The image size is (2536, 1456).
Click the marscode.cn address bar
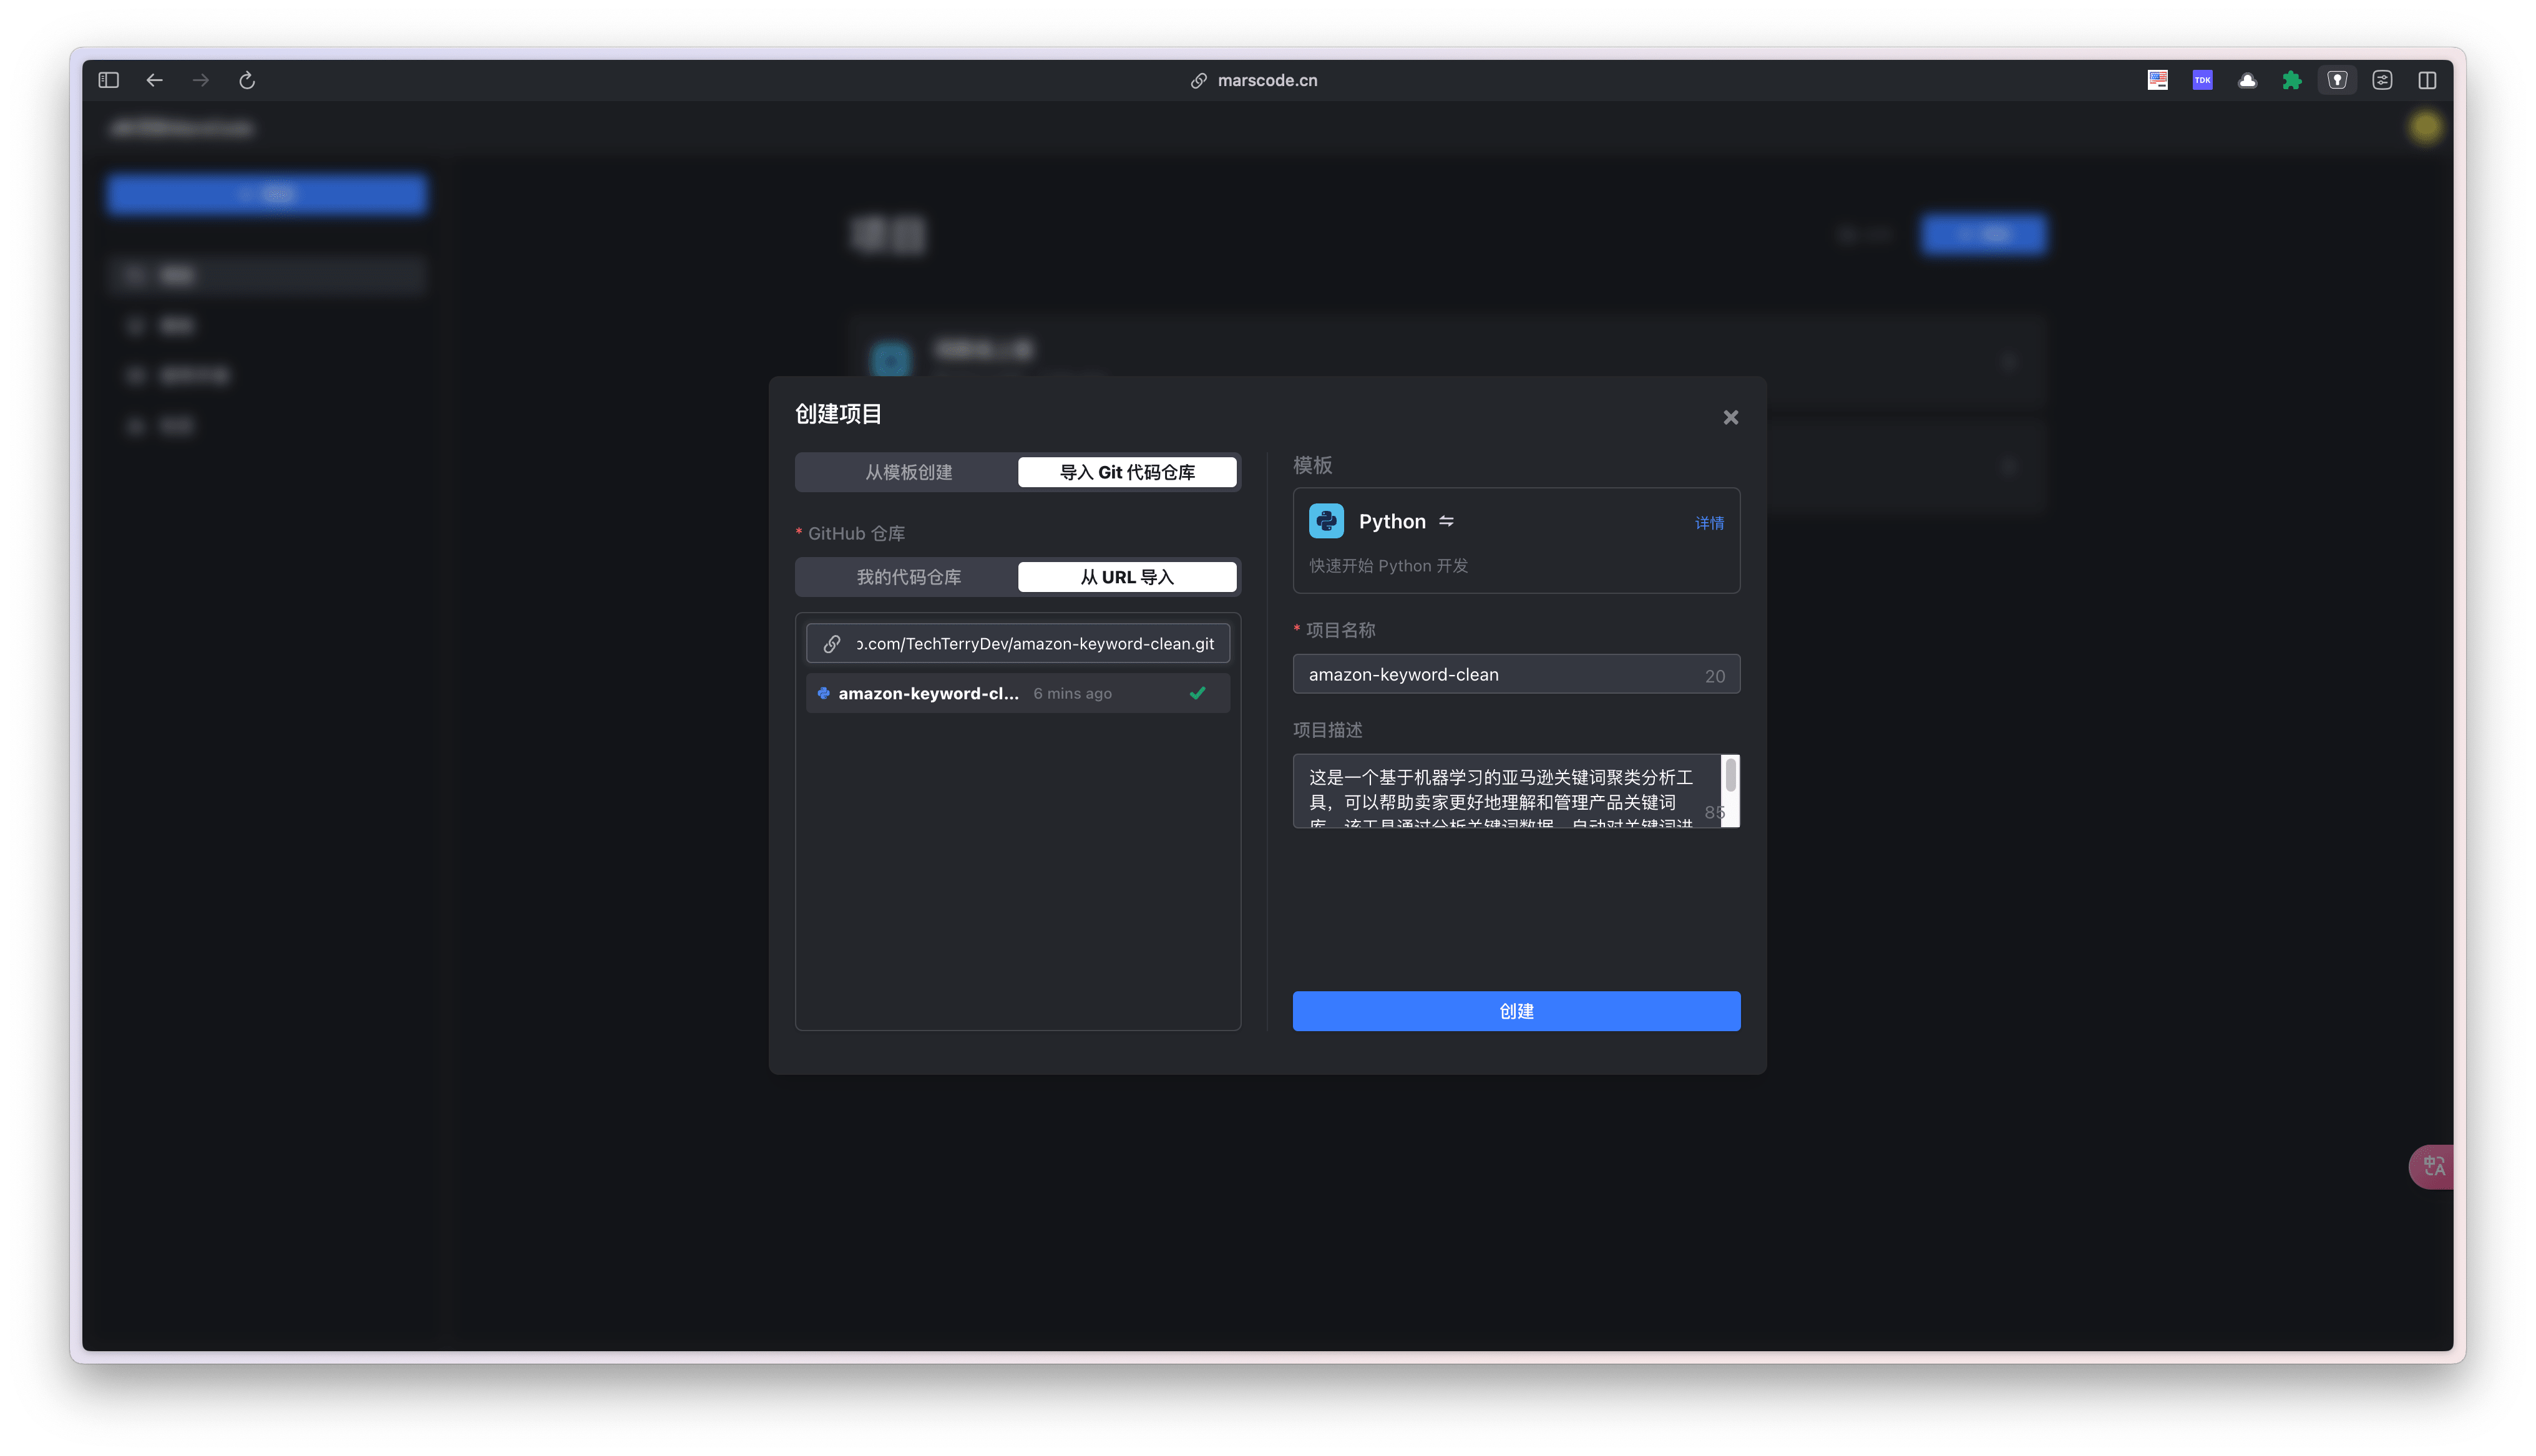click(x=1254, y=80)
